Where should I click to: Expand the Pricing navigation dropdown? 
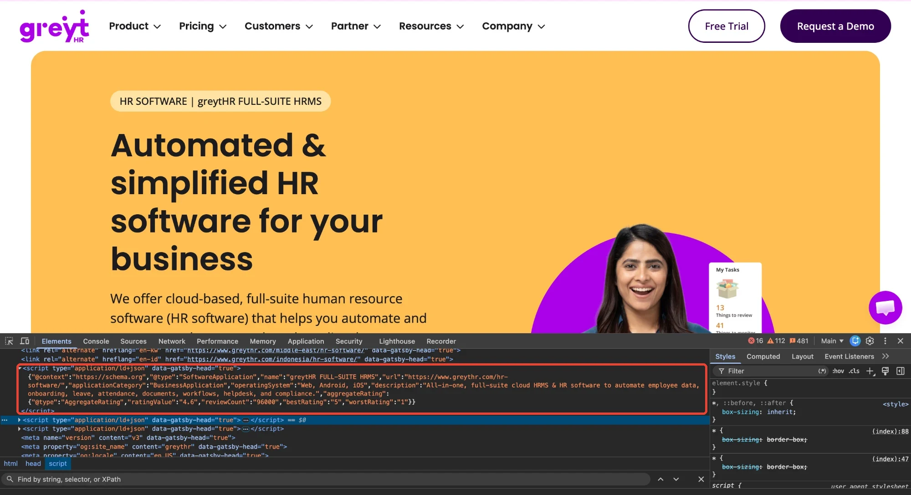coord(203,26)
